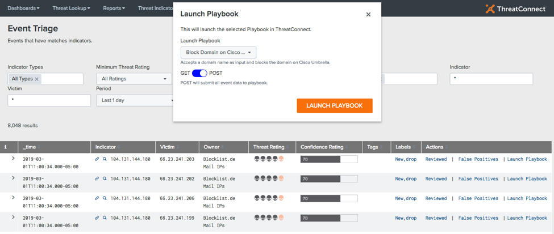The height and width of the screenshot is (234, 554).
Task: Click confidence bar for 66.23.241.206 row
Action: [329, 199]
